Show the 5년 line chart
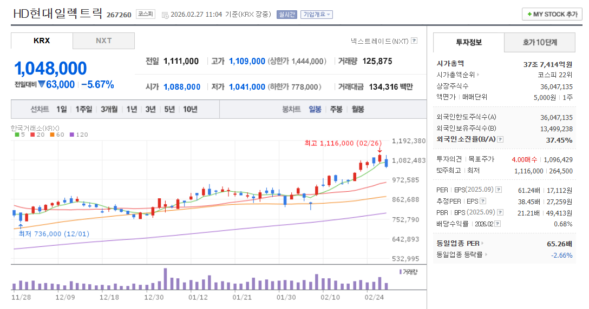Viewport: 589px width, 309px height. (x=169, y=109)
